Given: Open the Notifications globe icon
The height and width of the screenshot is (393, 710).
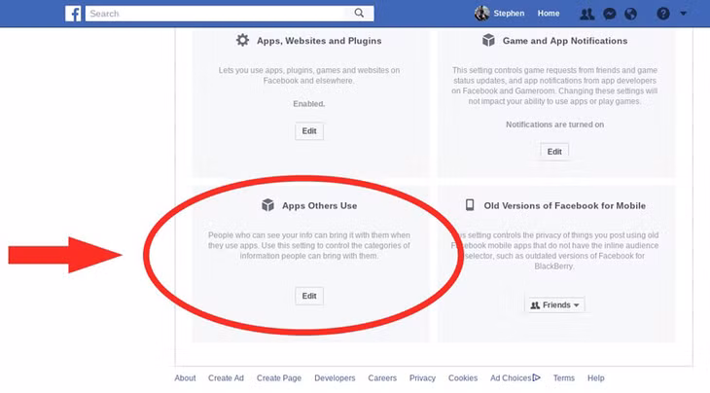Looking at the screenshot, I should click(x=631, y=14).
